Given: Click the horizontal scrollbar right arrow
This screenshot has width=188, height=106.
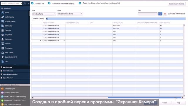Looking at the screenshot, I should pos(182,97).
